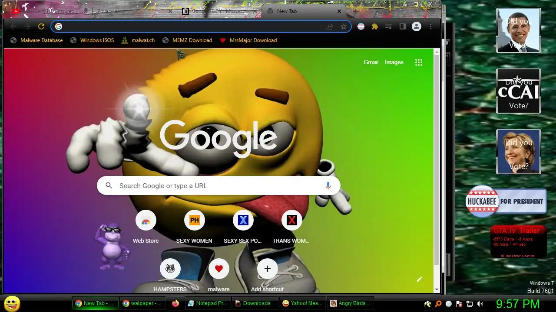Image resolution: width=556 pixels, height=312 pixels.
Task: Open Firefox from the taskbar
Action: pyautogui.click(x=175, y=303)
